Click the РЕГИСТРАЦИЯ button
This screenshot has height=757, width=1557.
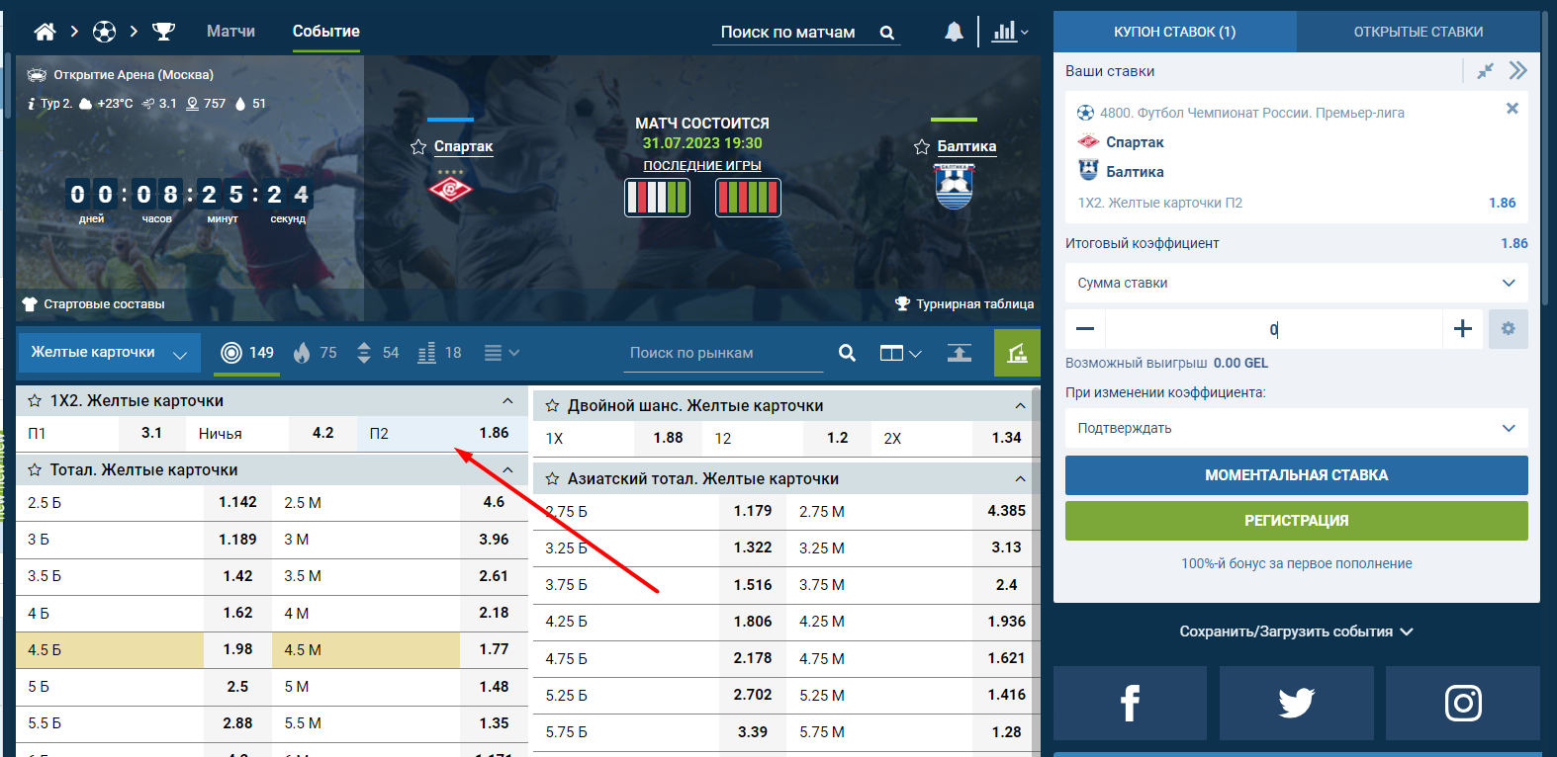1296,521
